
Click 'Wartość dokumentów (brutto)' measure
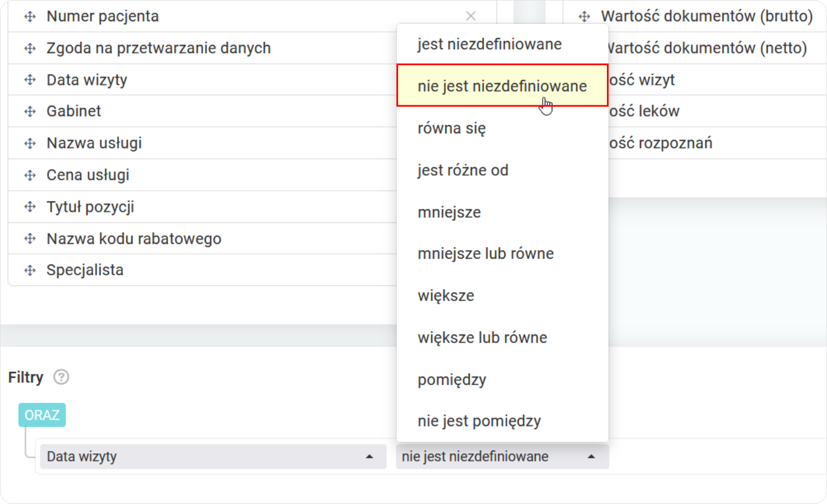(x=695, y=16)
